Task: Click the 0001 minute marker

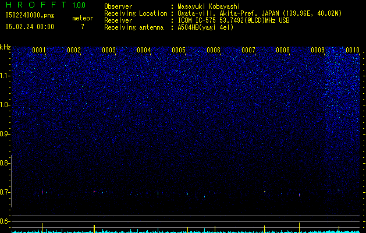Action: pyautogui.click(x=39, y=50)
